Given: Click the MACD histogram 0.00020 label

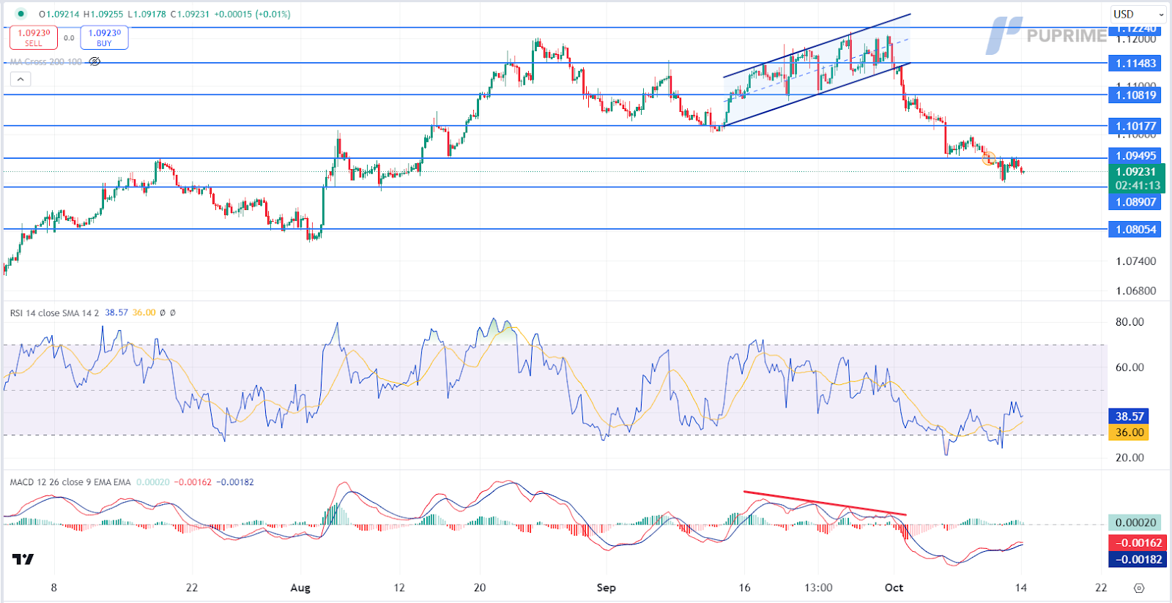Looking at the screenshot, I should (x=1135, y=523).
